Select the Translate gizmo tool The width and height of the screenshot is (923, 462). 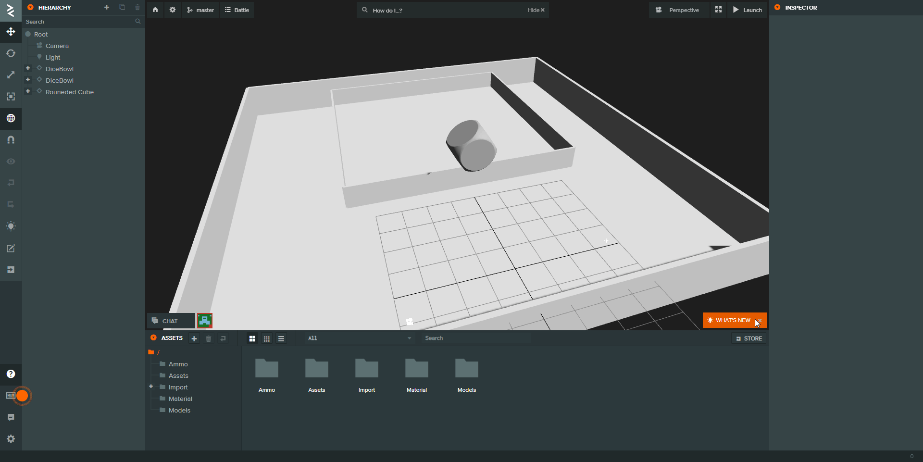tap(11, 32)
